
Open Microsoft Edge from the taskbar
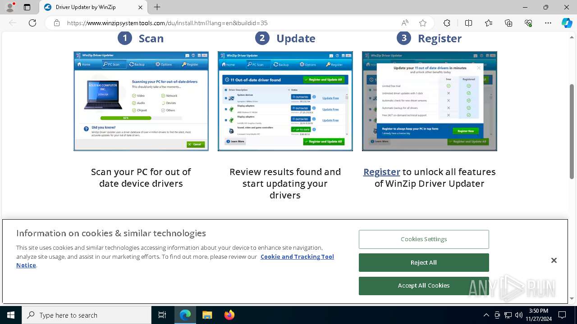[185, 315]
